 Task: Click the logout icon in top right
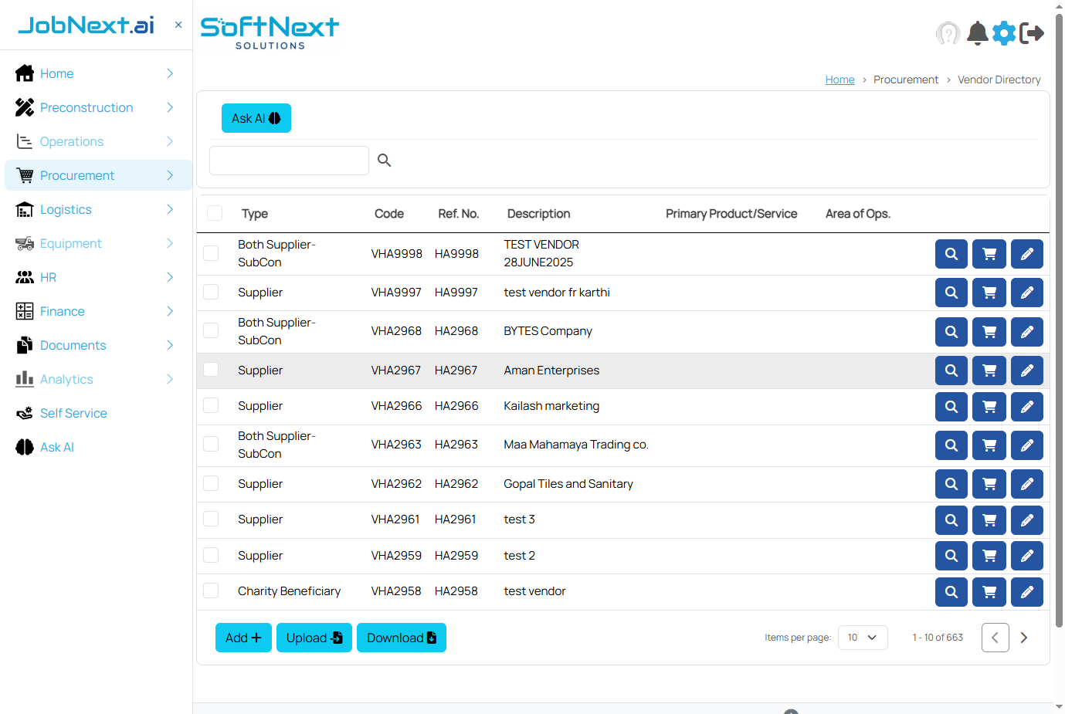click(1033, 33)
